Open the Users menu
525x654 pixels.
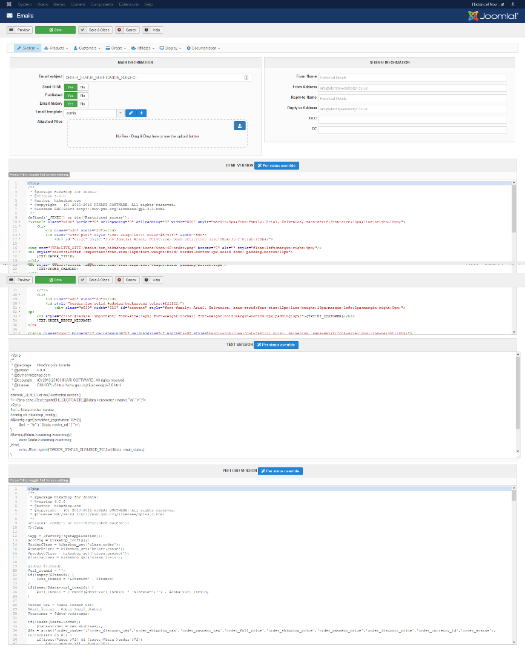point(42,4)
